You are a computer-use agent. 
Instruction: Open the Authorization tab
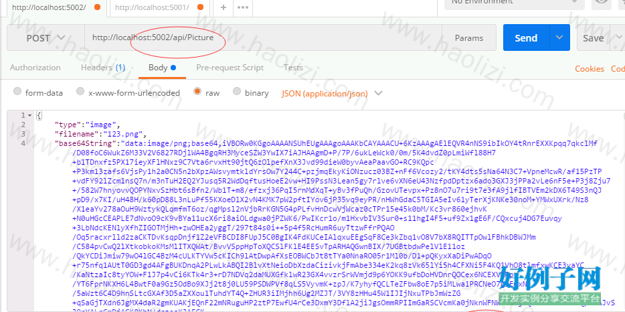[35, 68]
